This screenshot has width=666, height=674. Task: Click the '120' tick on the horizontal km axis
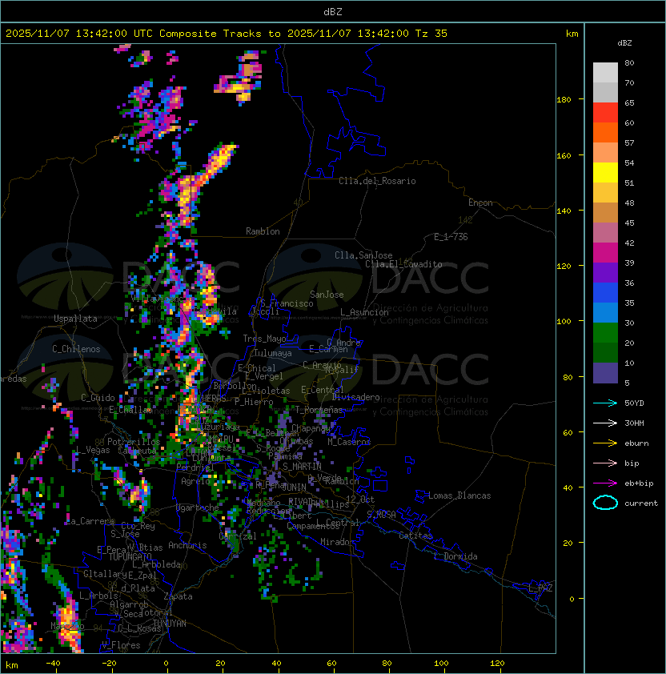497,664
